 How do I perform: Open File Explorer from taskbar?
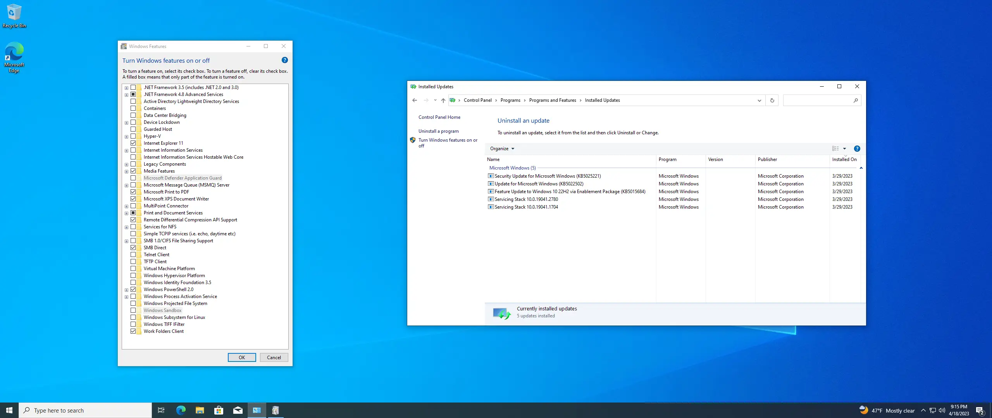[x=200, y=410]
